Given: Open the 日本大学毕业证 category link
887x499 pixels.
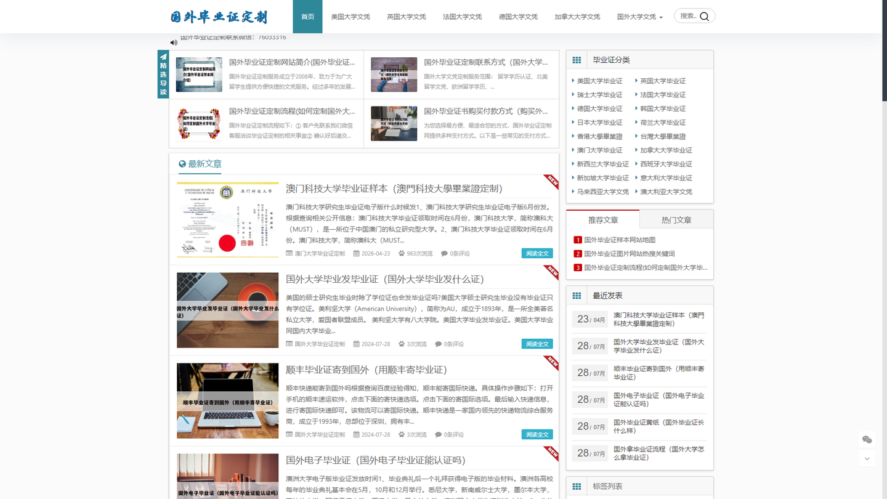Looking at the screenshot, I should coord(599,123).
